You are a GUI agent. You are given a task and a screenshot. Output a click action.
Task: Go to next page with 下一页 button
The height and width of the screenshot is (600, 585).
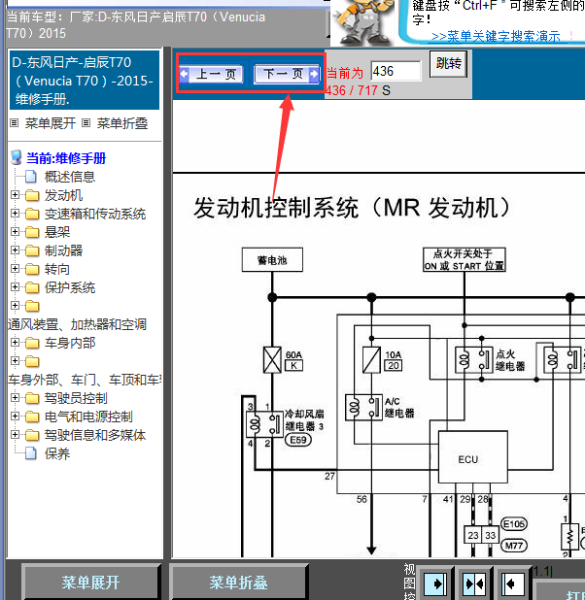(x=287, y=74)
